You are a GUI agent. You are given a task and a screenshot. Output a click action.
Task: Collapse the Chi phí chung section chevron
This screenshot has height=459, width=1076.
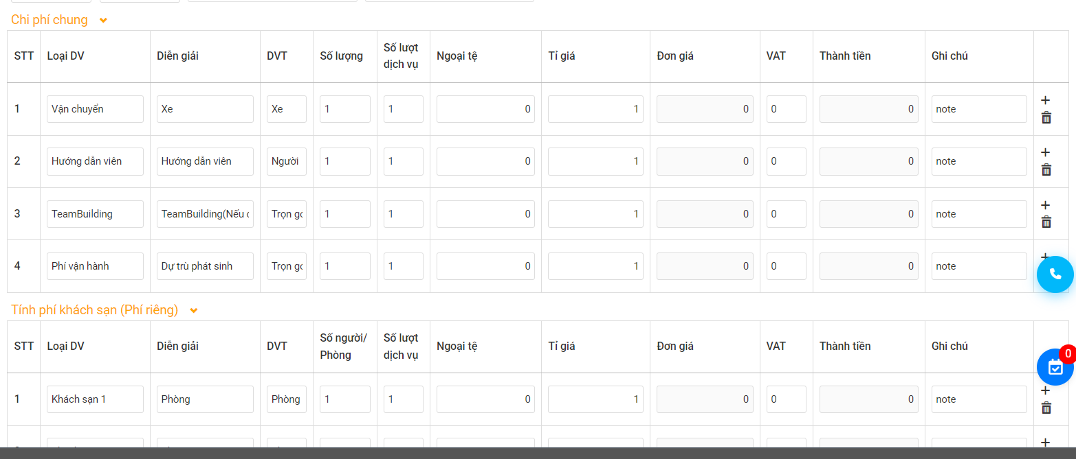pyautogui.click(x=103, y=21)
